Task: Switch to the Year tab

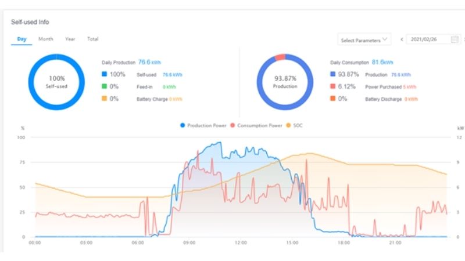Action: (70, 39)
